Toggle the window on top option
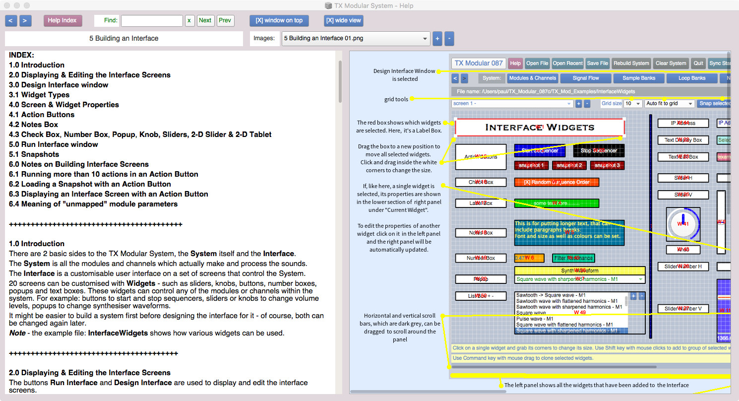739x401 pixels. pos(279,20)
